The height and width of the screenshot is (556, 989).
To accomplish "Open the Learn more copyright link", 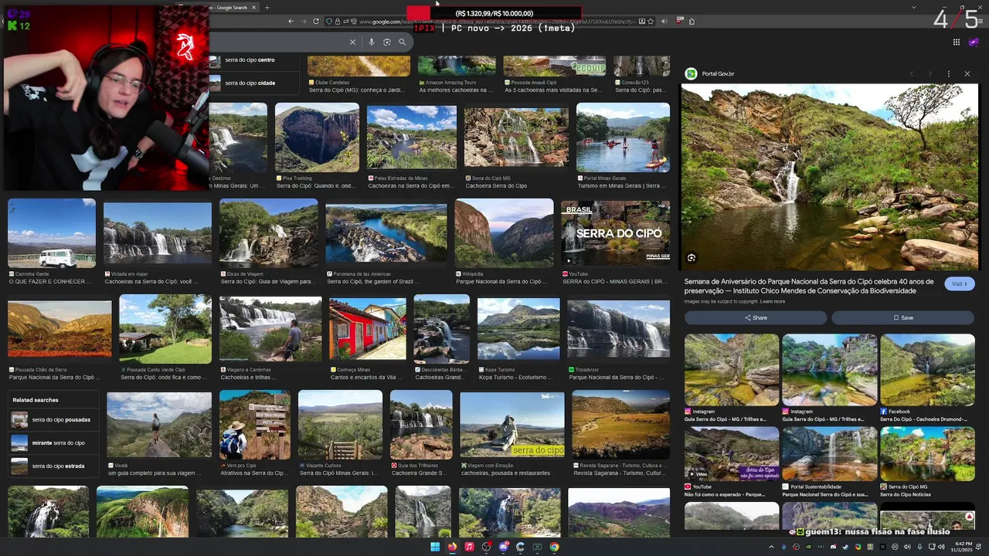I will pyautogui.click(x=772, y=301).
